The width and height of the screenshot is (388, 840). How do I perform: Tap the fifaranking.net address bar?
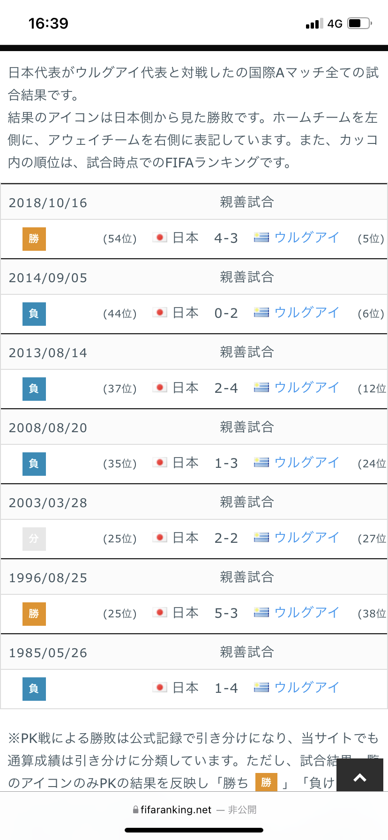pos(194,810)
